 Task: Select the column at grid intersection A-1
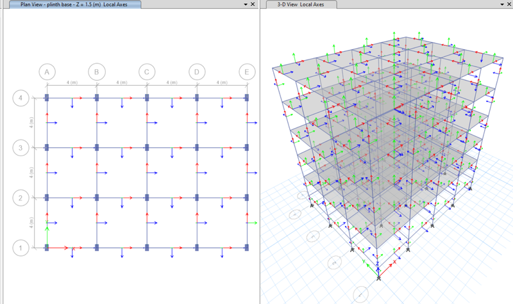click(x=47, y=248)
